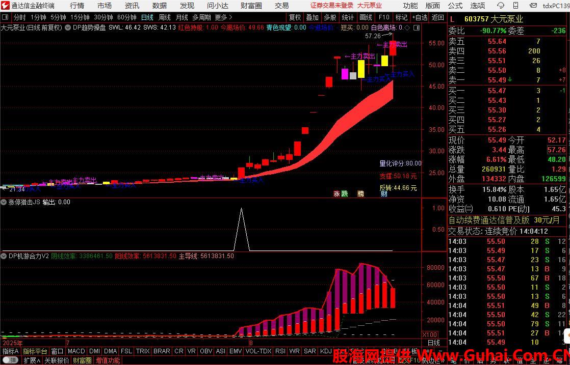
Task: Open the 增值功能 bottom button
Action: [x=108, y=360]
